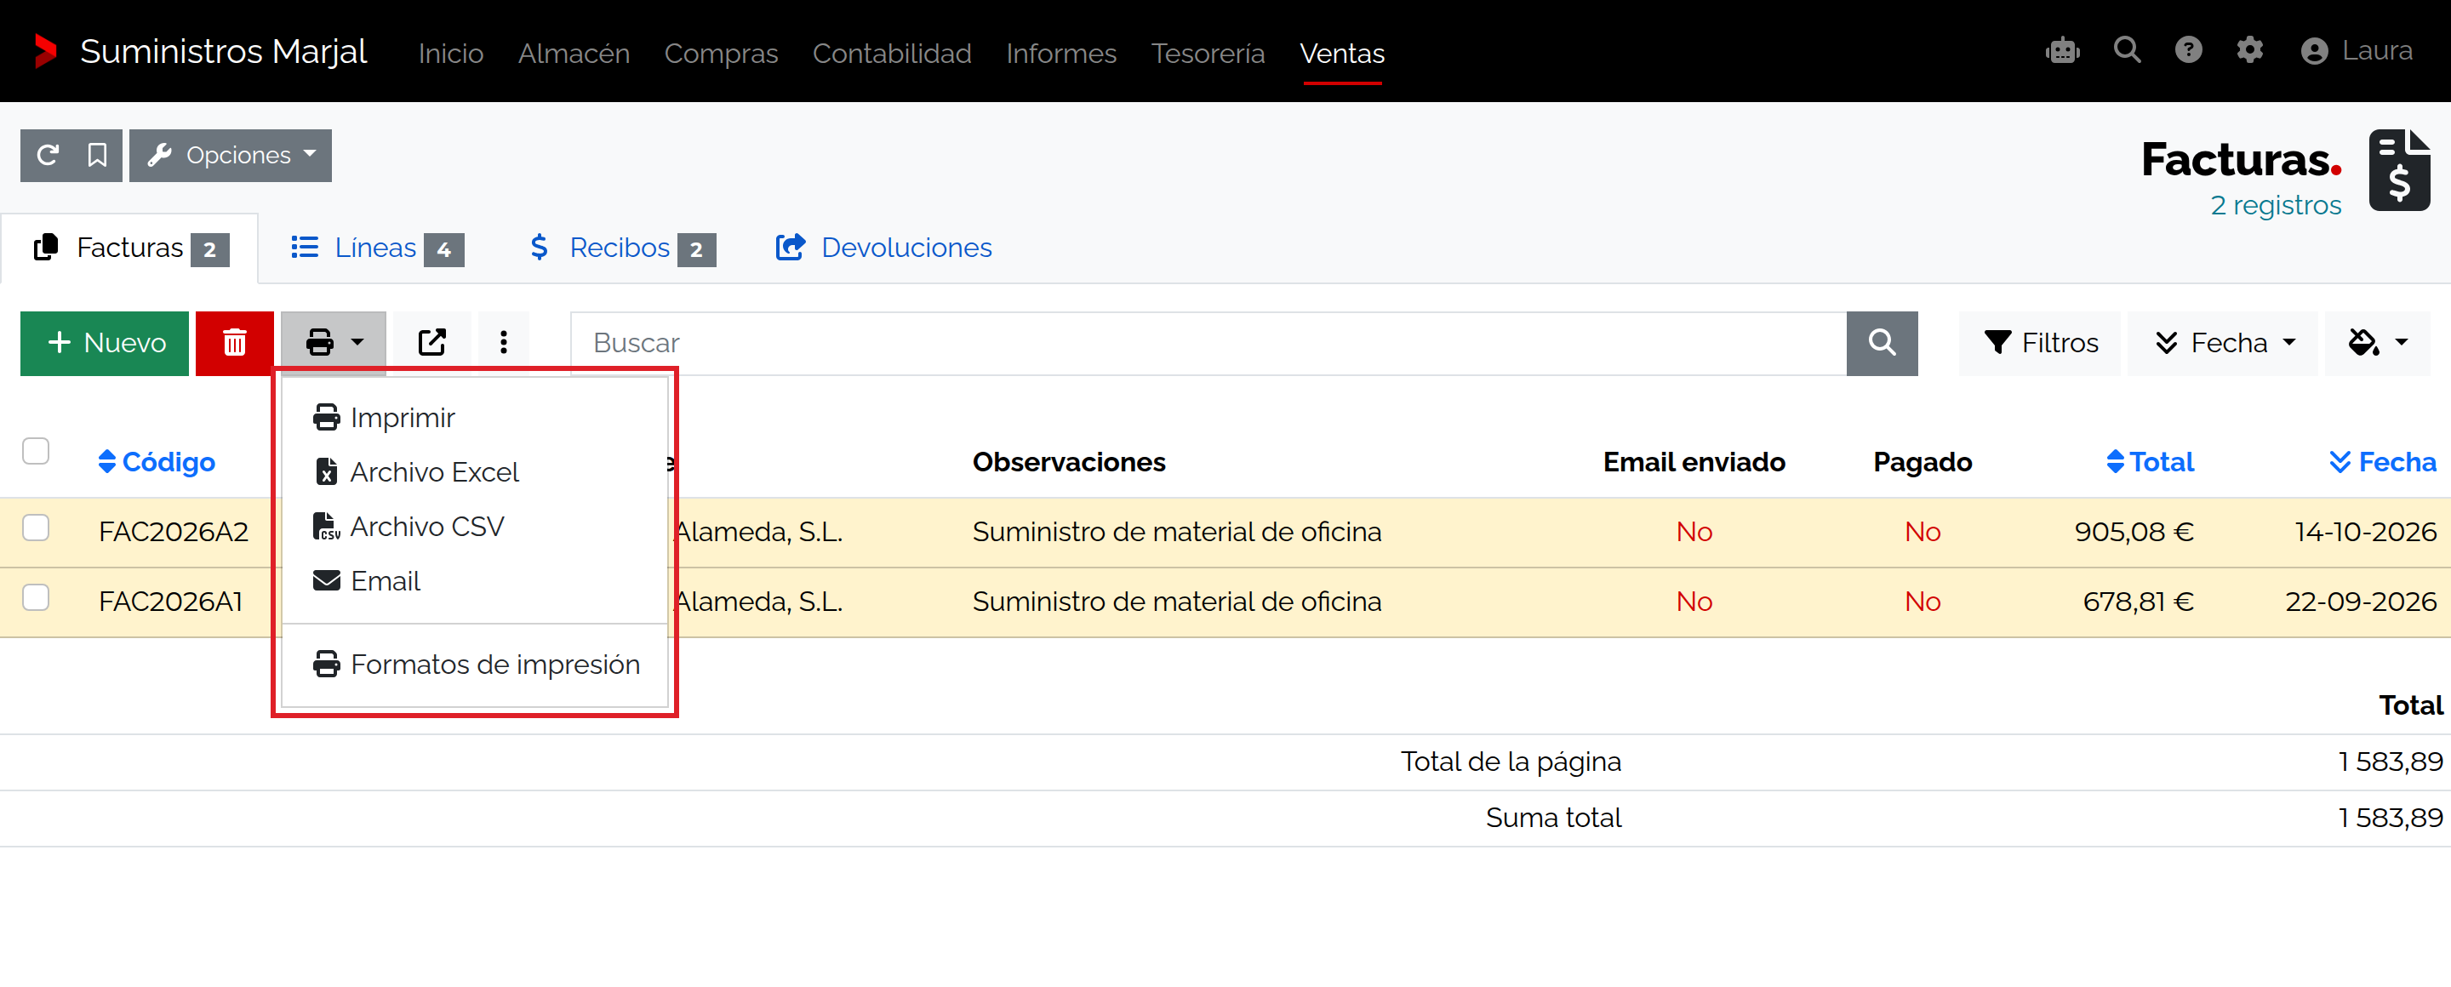Select the Facturas tab
This screenshot has height=987, width=2451.
130,248
